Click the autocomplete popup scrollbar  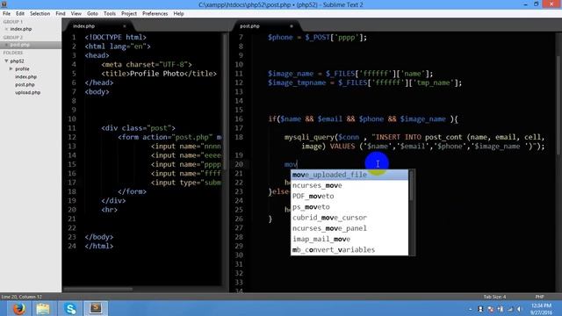pyautogui.click(x=412, y=186)
